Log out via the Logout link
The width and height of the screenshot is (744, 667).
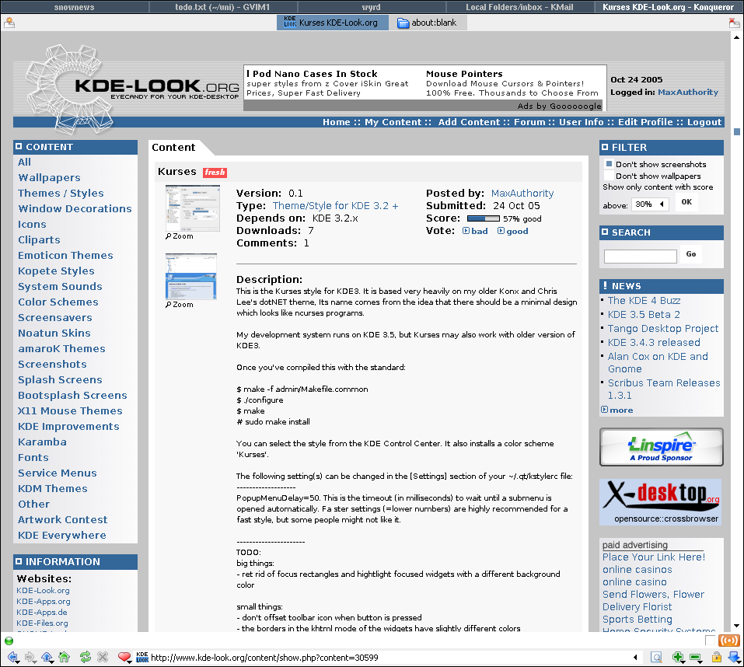[x=704, y=122]
